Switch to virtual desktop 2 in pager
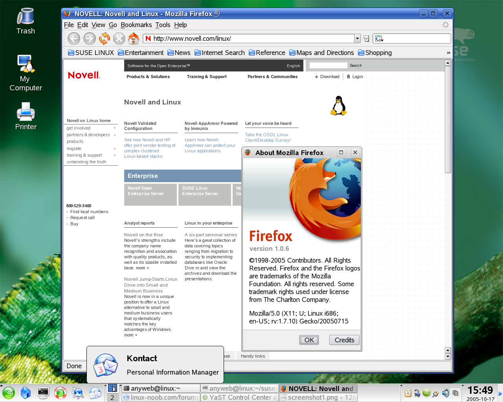Viewport: 503px width, 402px height. click(x=112, y=397)
